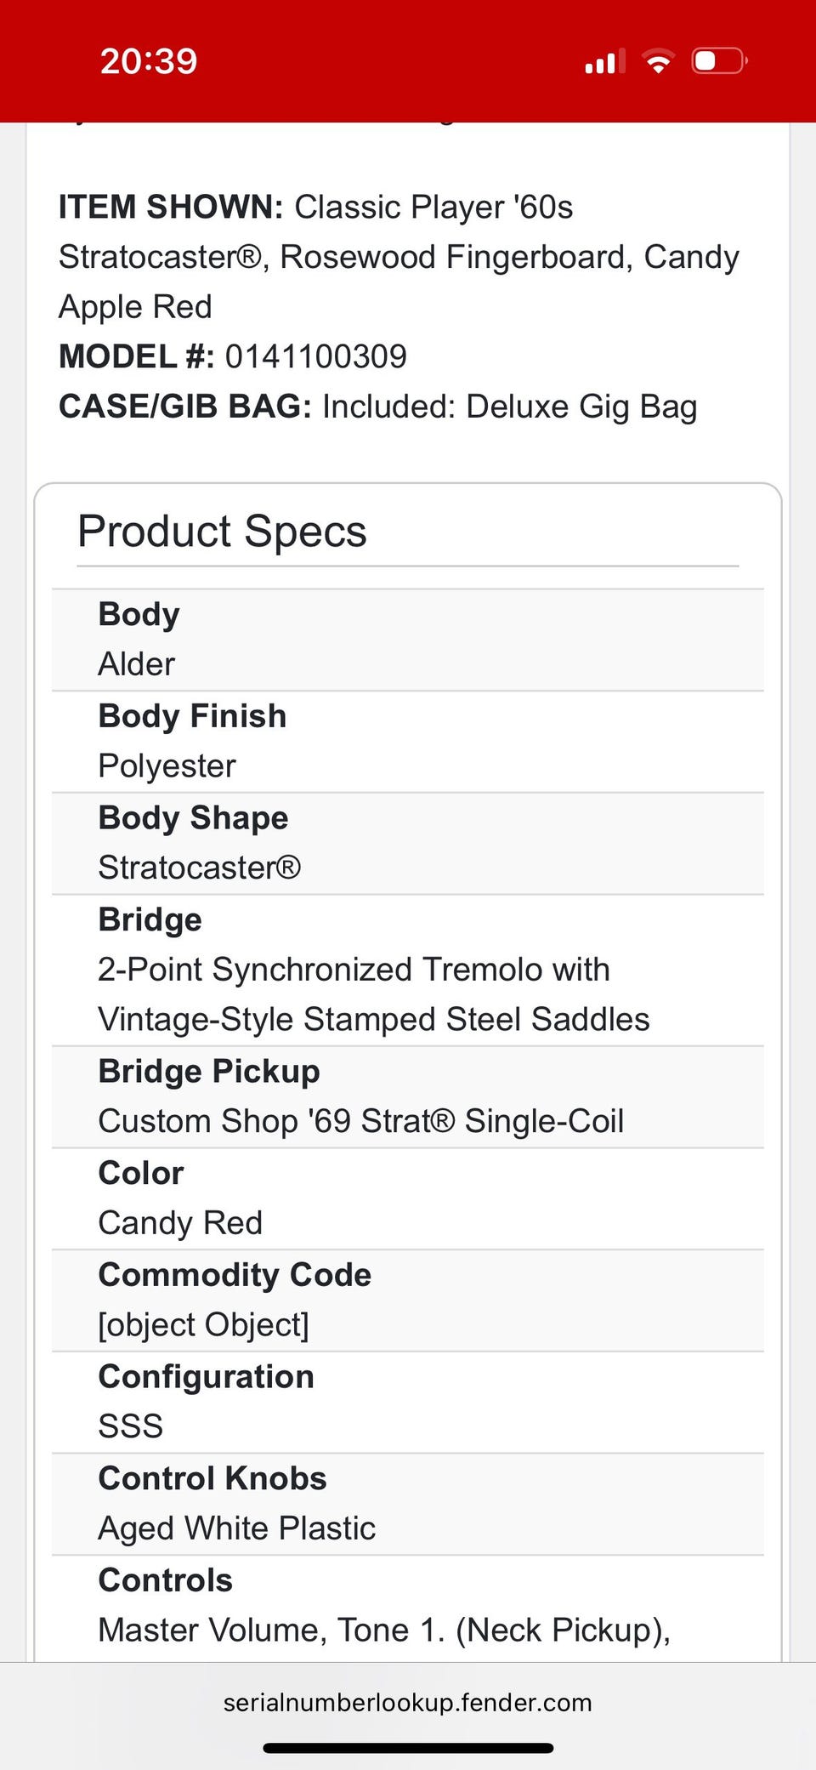Tap the Aged White Plastic value
This screenshot has width=816, height=1770.
click(237, 1528)
